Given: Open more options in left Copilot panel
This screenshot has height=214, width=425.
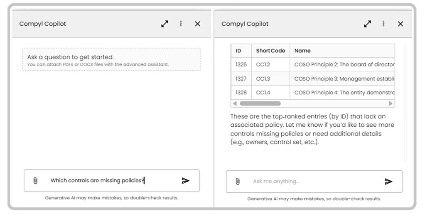Looking at the screenshot, I should [181, 24].
